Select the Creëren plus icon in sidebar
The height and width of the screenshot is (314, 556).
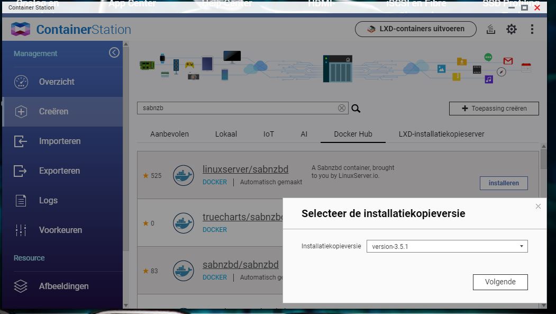coord(20,111)
